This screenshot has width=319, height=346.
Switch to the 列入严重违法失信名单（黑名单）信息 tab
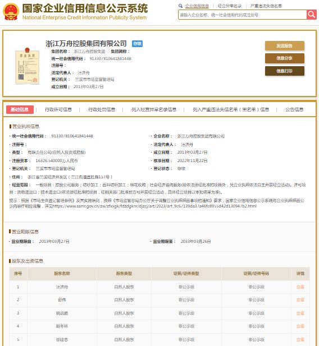(x=231, y=109)
